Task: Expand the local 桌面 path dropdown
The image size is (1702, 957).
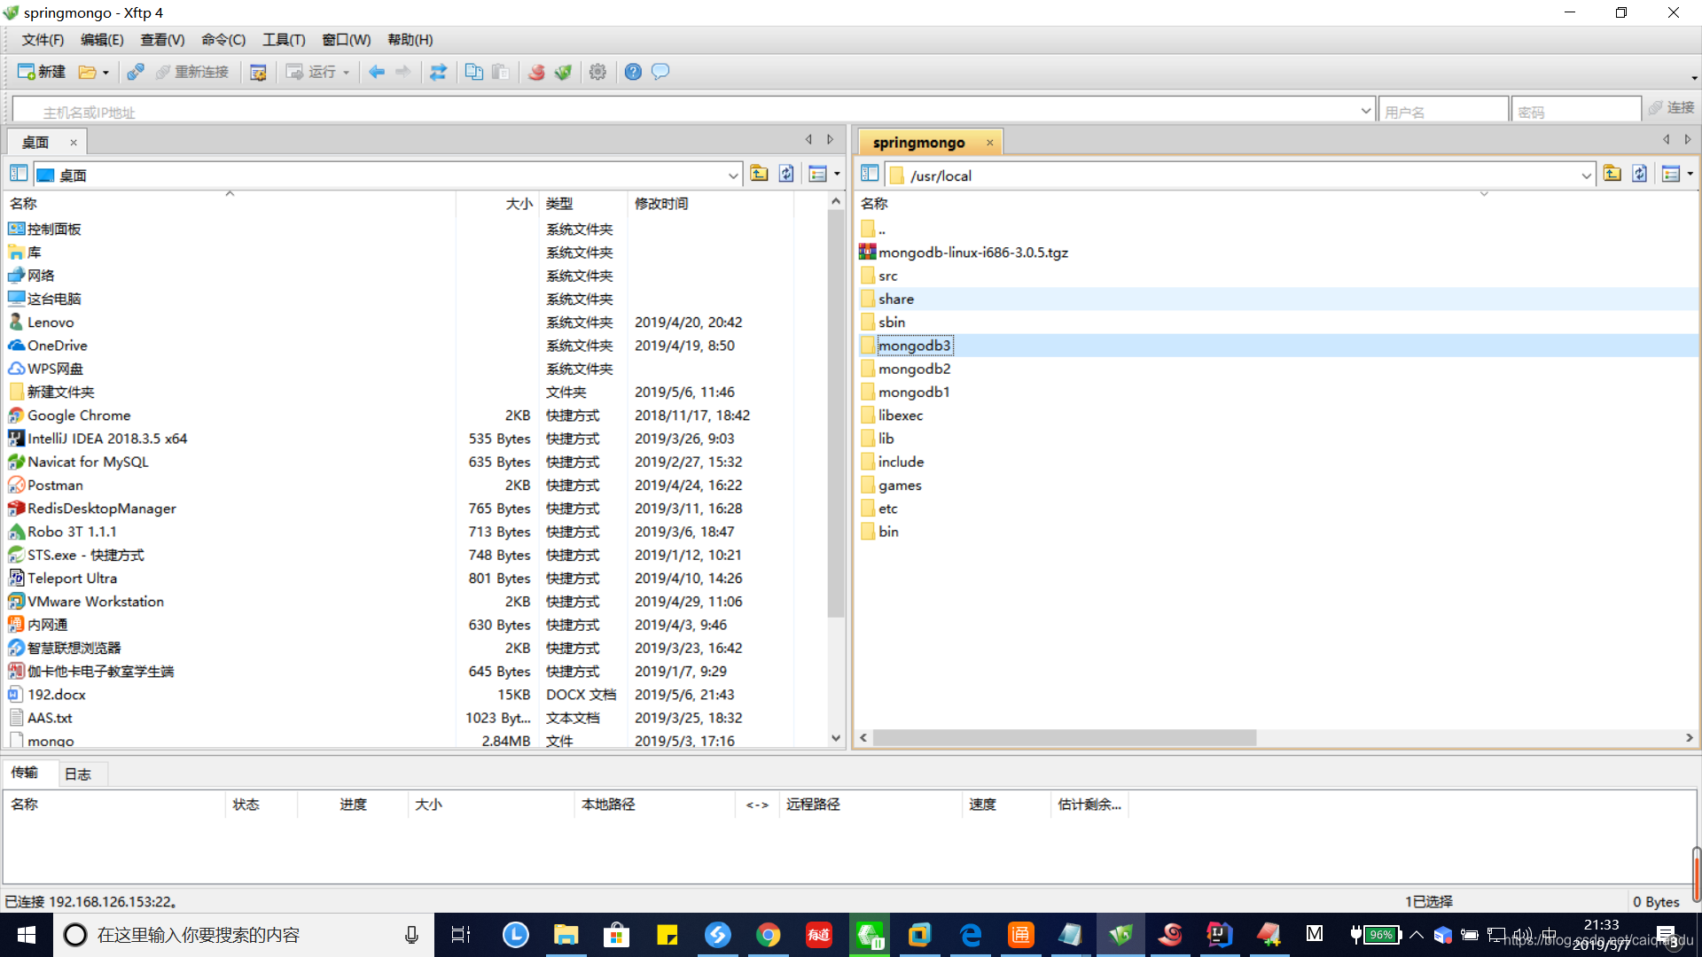Action: click(733, 175)
